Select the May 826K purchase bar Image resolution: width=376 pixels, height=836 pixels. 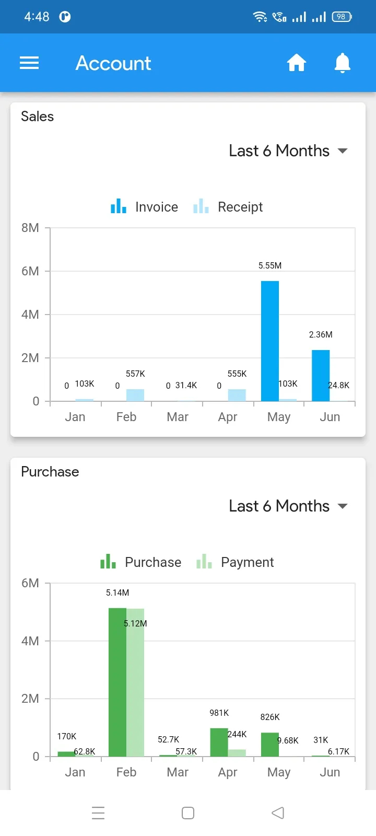270,745
